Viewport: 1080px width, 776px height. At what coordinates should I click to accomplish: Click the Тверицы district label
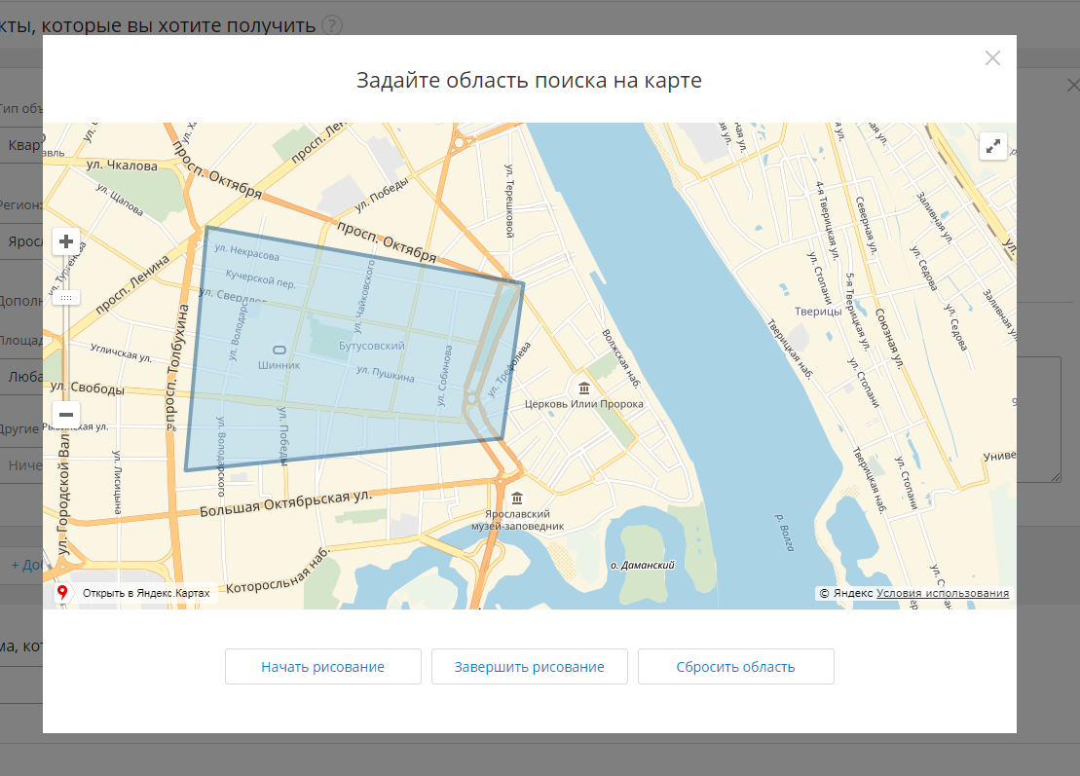tap(817, 311)
